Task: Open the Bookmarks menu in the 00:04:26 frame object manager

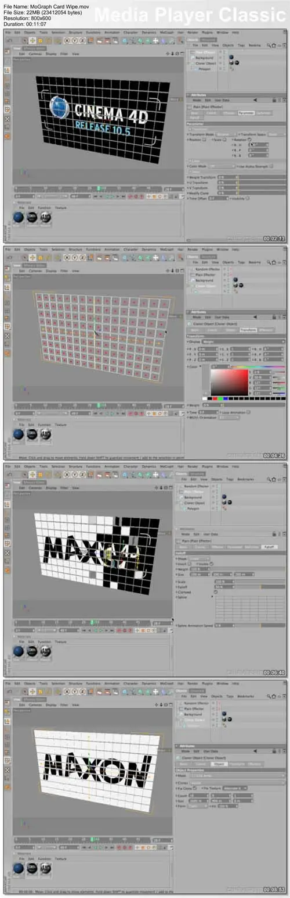Action: tap(255, 262)
